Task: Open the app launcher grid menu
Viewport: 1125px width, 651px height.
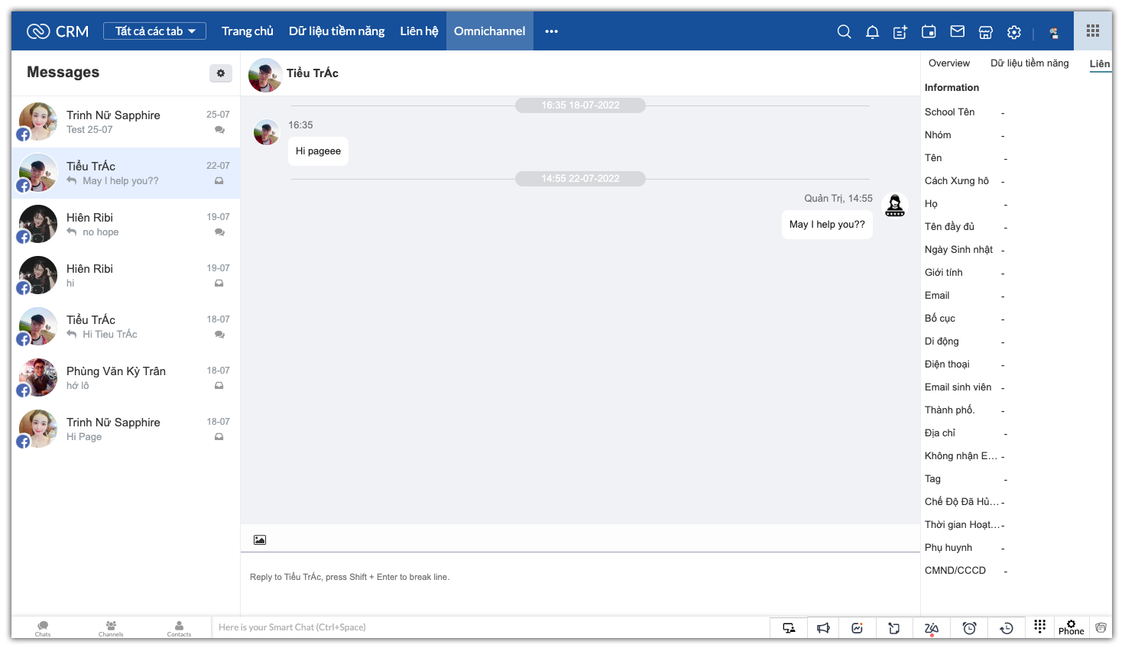Action: 1093,31
